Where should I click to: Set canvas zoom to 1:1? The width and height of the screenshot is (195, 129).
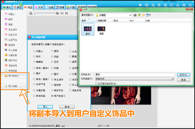pyautogui.click(x=62, y=13)
